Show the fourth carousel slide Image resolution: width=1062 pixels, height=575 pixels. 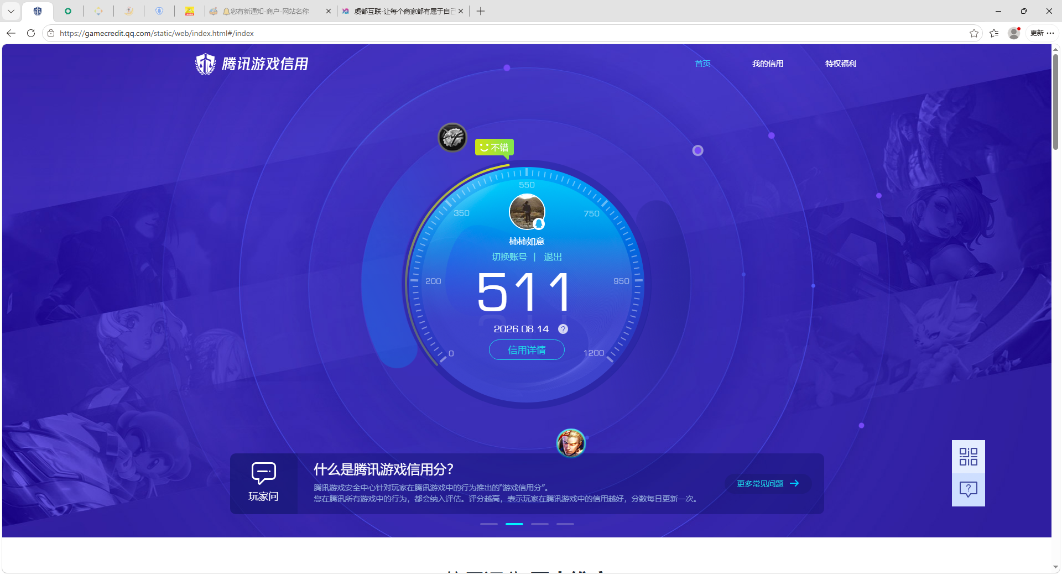565,524
